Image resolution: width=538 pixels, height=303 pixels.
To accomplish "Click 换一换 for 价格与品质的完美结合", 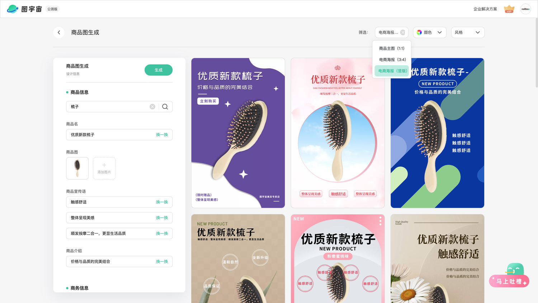I will pos(162,262).
